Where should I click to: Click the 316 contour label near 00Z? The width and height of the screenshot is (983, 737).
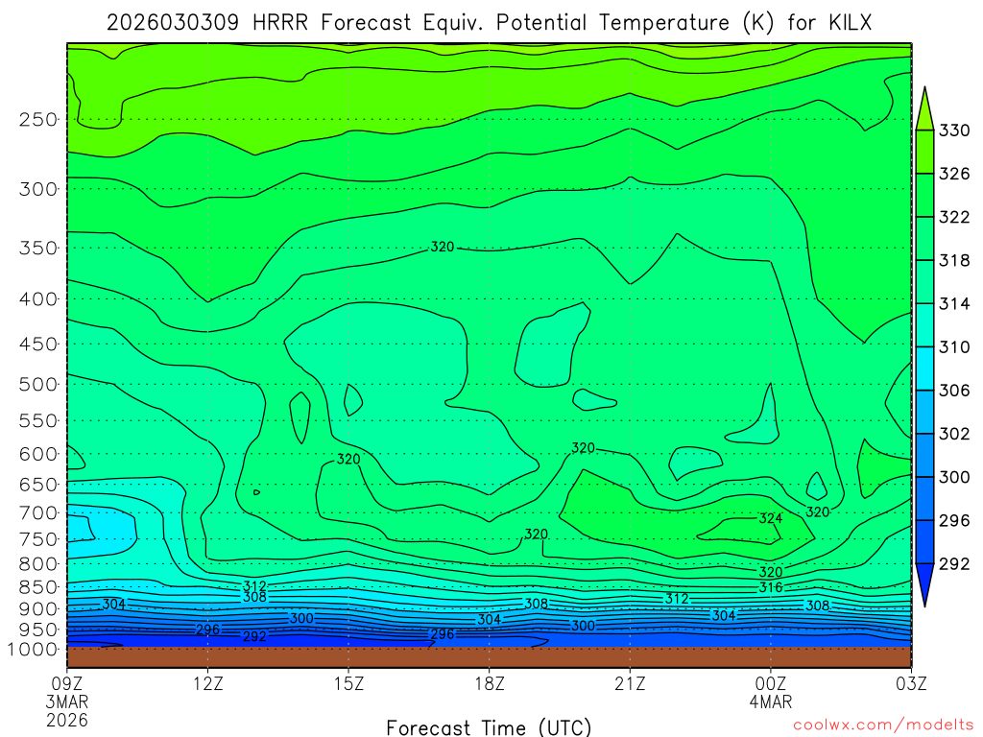pyautogui.click(x=771, y=587)
